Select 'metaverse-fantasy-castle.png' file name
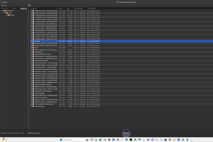The width and height of the screenshot is (213, 142). pos(43,85)
